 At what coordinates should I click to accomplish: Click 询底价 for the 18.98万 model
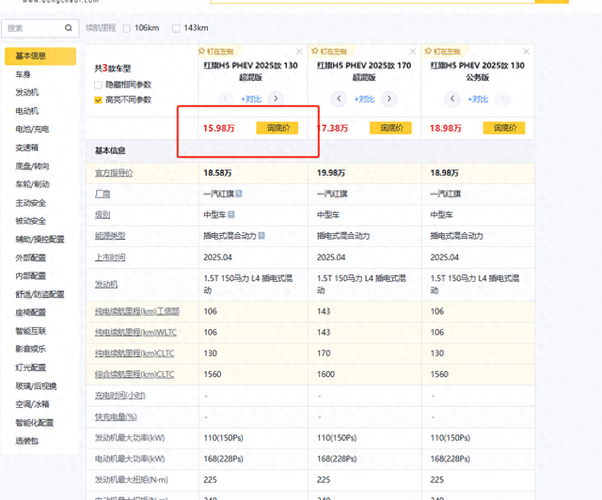pyautogui.click(x=504, y=128)
